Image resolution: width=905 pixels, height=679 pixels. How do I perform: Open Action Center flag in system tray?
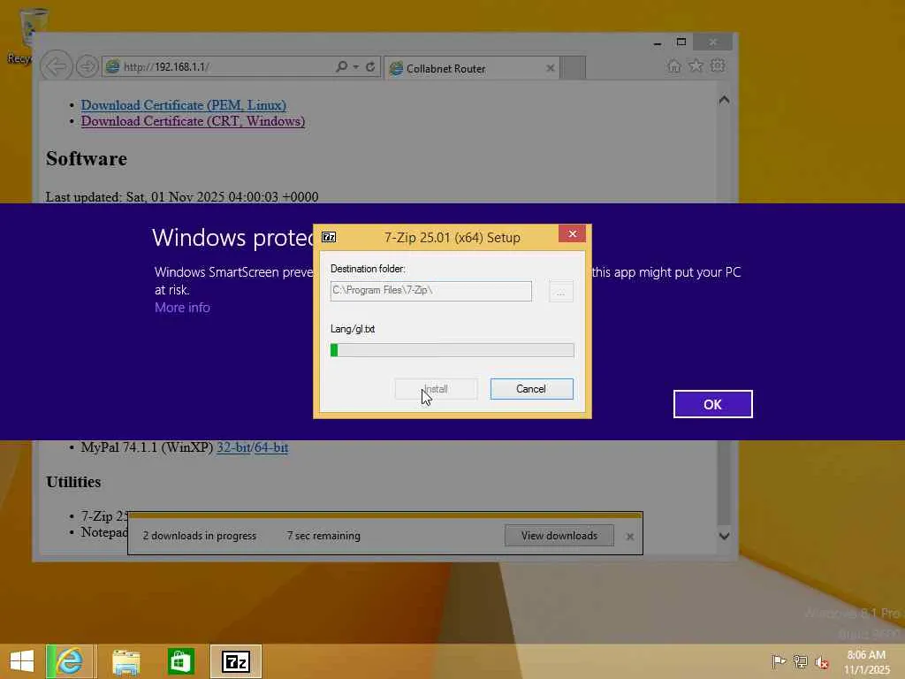(778, 661)
